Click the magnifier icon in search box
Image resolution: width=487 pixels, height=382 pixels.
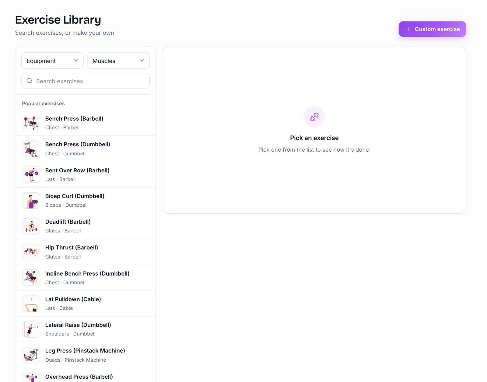tap(30, 81)
